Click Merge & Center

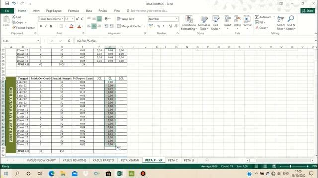129,26
